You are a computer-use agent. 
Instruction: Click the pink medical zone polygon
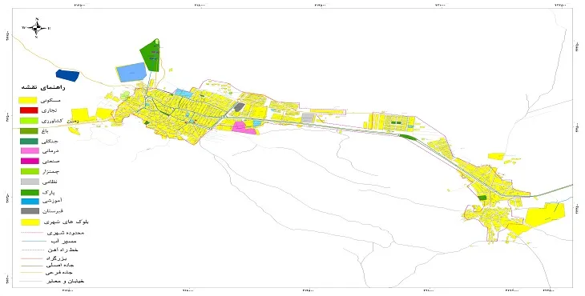click(x=244, y=127)
